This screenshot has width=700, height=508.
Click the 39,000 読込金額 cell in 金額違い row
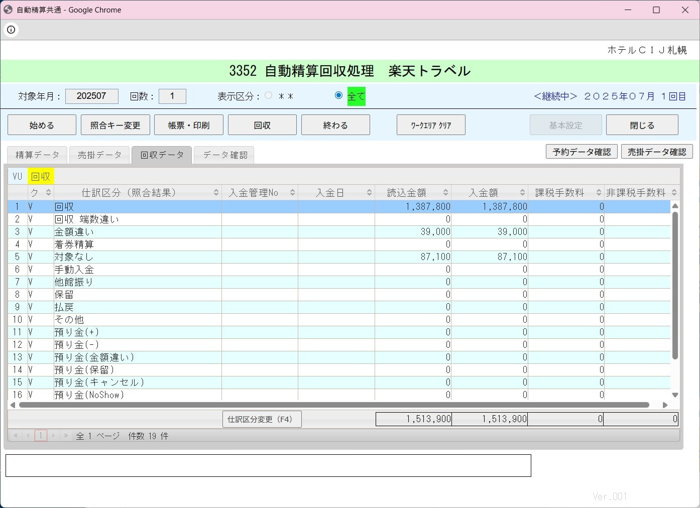[x=413, y=232]
